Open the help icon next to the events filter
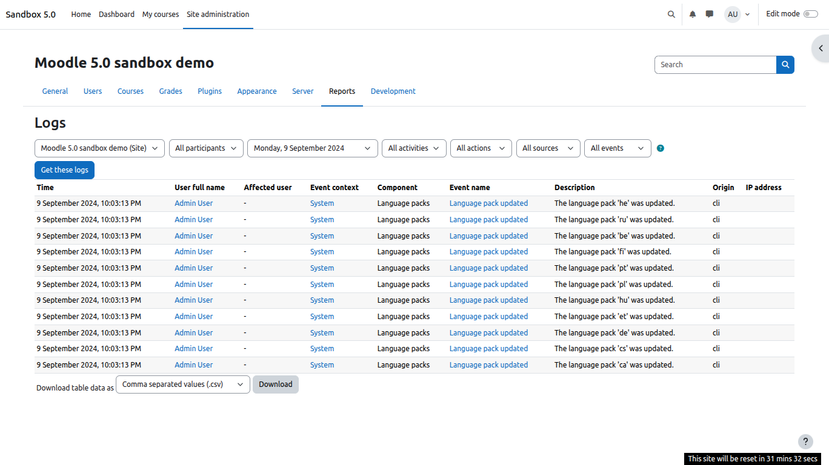Viewport: 829px width, 465px height. [x=660, y=148]
